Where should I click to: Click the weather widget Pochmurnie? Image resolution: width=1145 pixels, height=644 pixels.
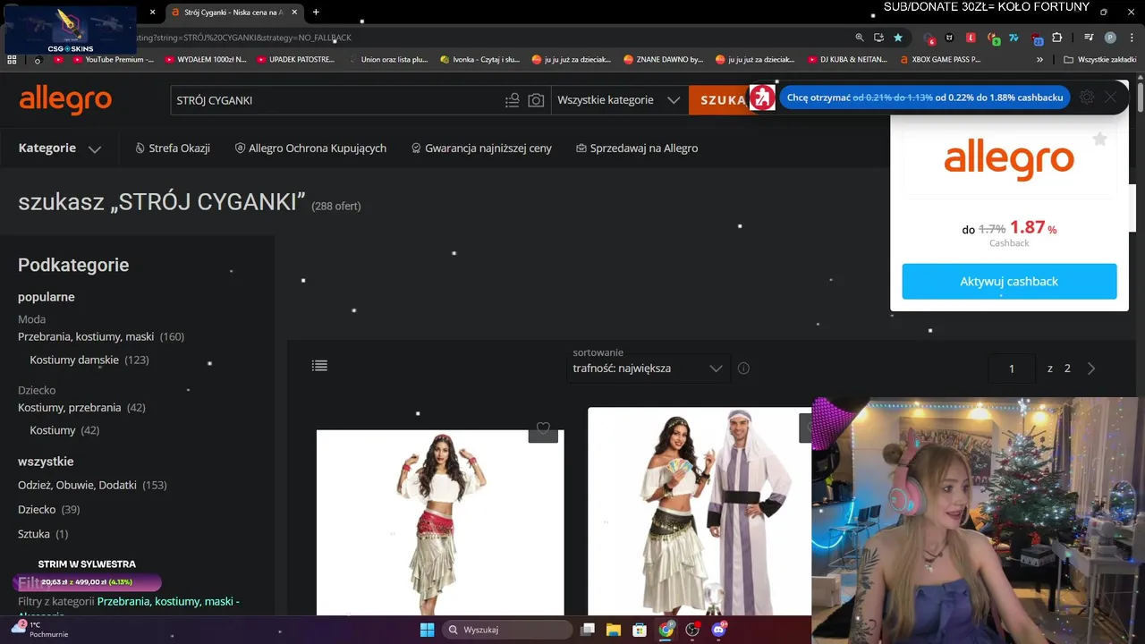coord(39,630)
